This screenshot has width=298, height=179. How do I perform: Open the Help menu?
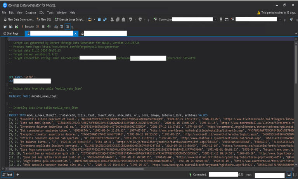pos(72,12)
